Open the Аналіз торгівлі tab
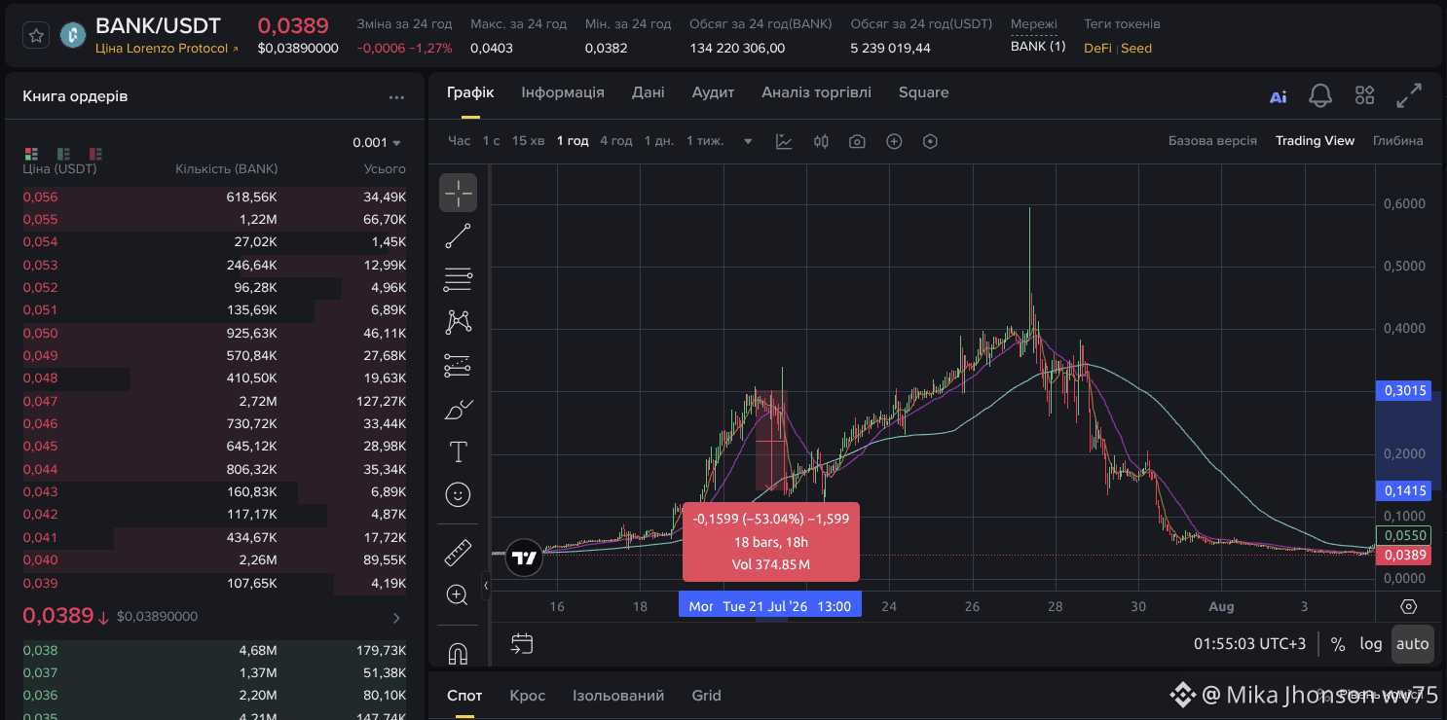The width and height of the screenshot is (1447, 720). coord(816,92)
